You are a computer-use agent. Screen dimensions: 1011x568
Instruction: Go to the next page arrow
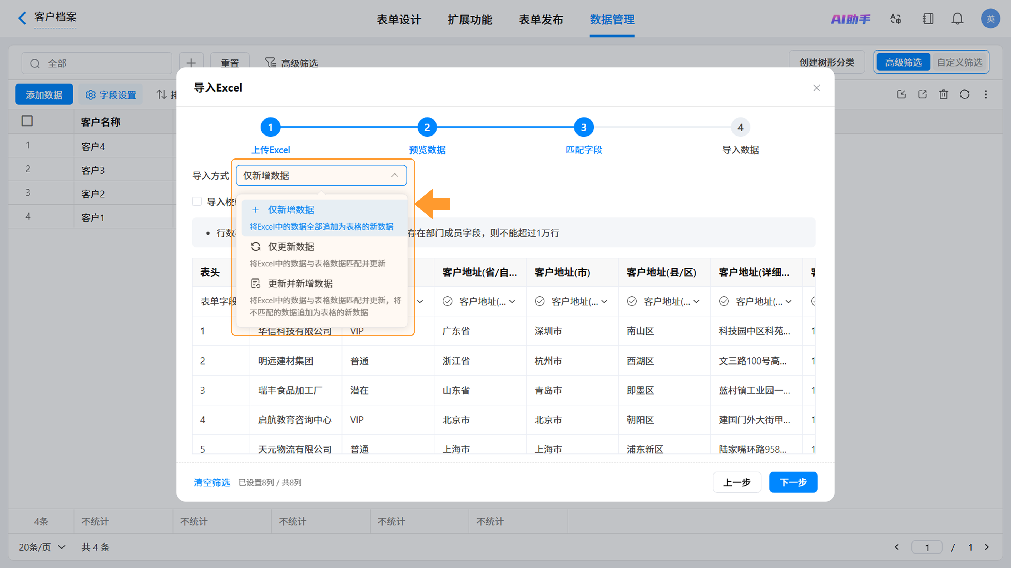(x=987, y=547)
